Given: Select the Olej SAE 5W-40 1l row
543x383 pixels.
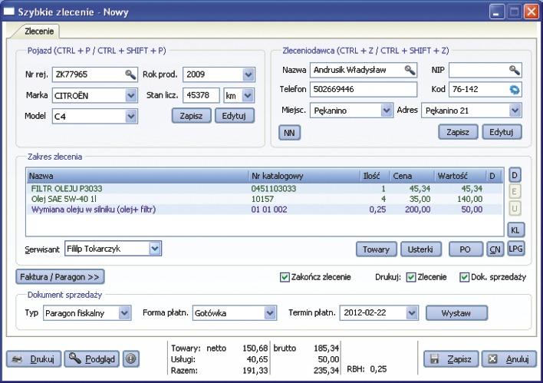Looking at the screenshot, I should 265,199.
